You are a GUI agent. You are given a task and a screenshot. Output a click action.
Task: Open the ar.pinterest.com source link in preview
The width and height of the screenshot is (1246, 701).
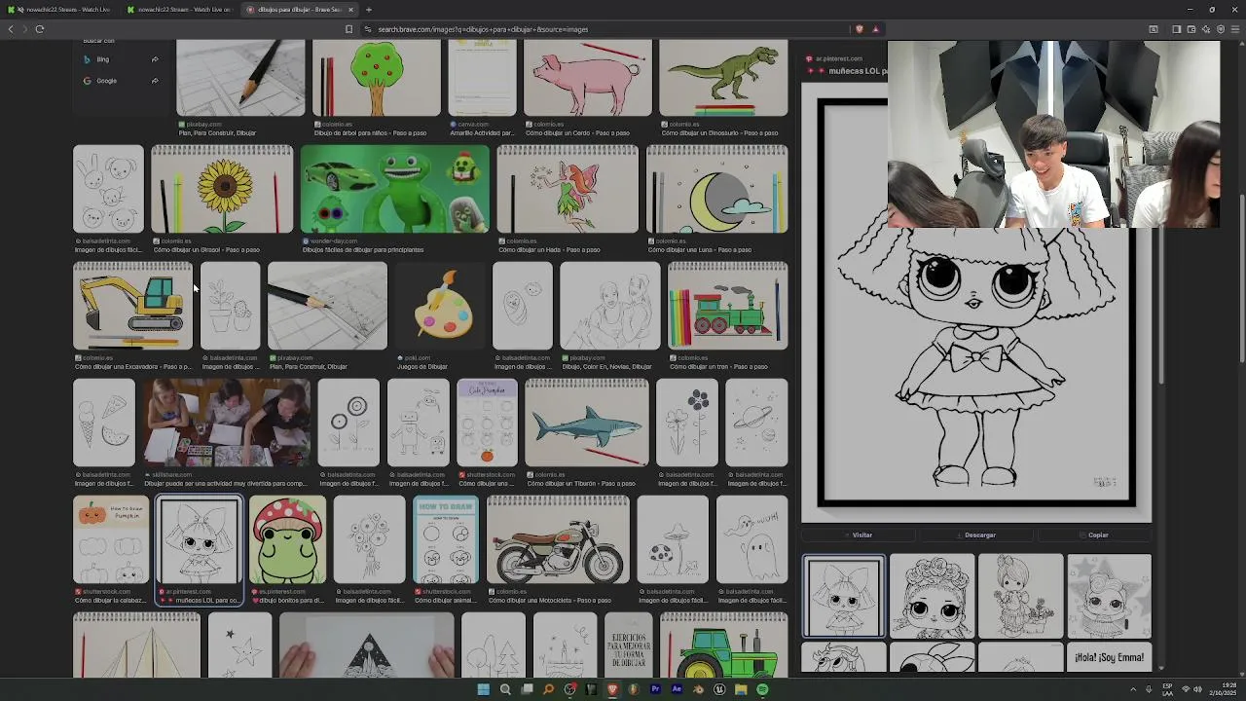pos(838,58)
